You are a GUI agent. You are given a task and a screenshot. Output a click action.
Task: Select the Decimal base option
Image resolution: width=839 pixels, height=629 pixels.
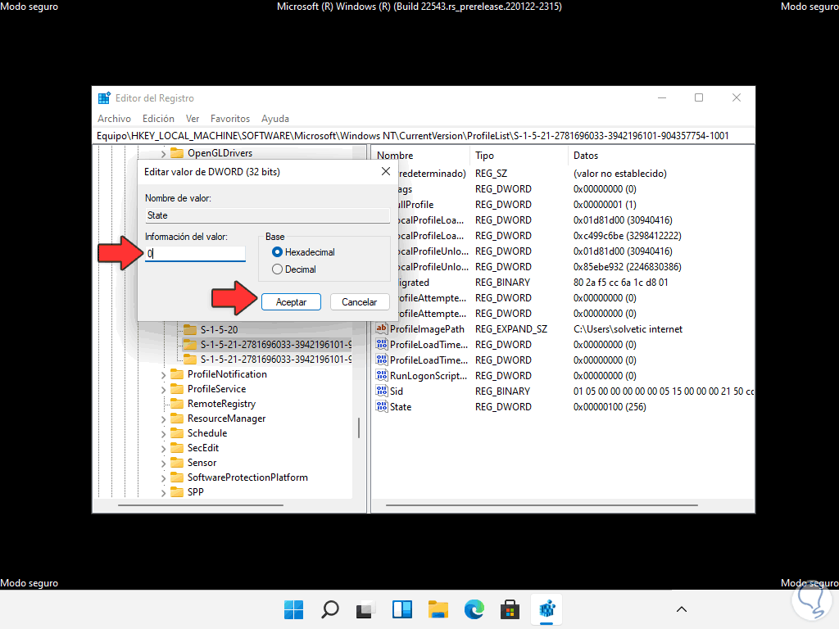294,269
